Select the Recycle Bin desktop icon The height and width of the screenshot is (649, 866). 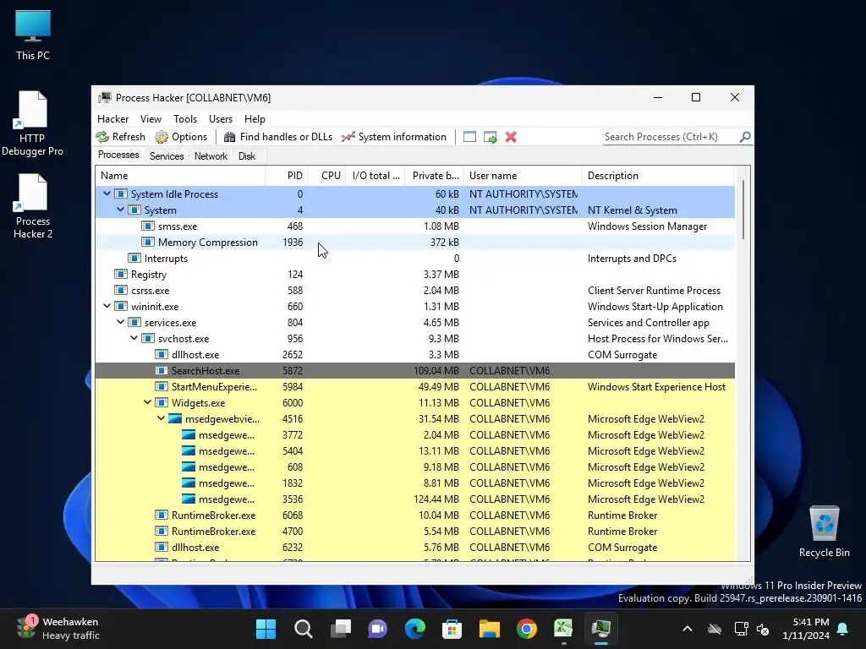click(824, 532)
